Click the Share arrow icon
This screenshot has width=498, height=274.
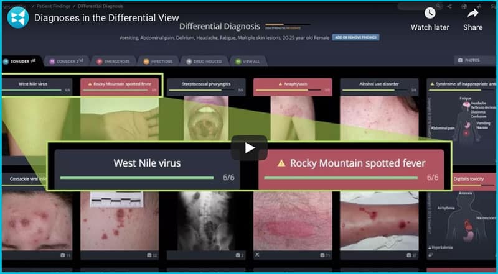[472, 13]
